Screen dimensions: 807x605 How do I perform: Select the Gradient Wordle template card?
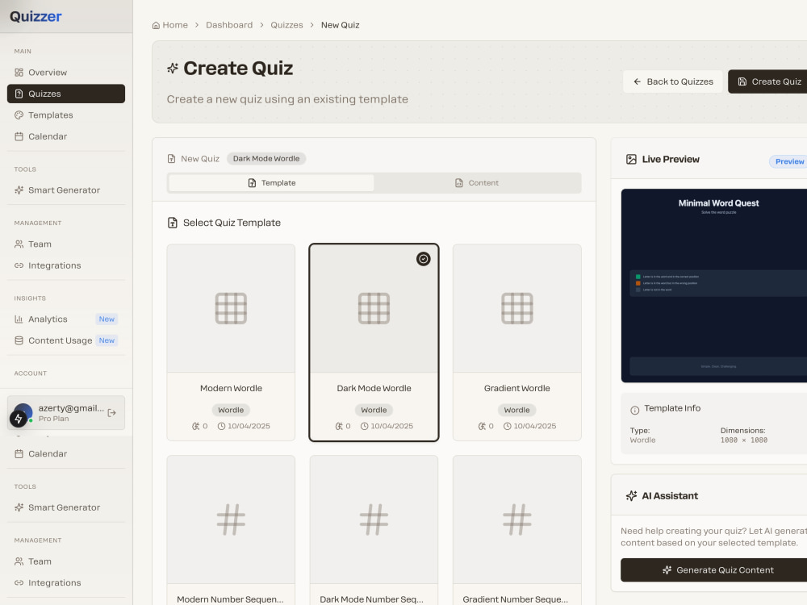point(517,343)
